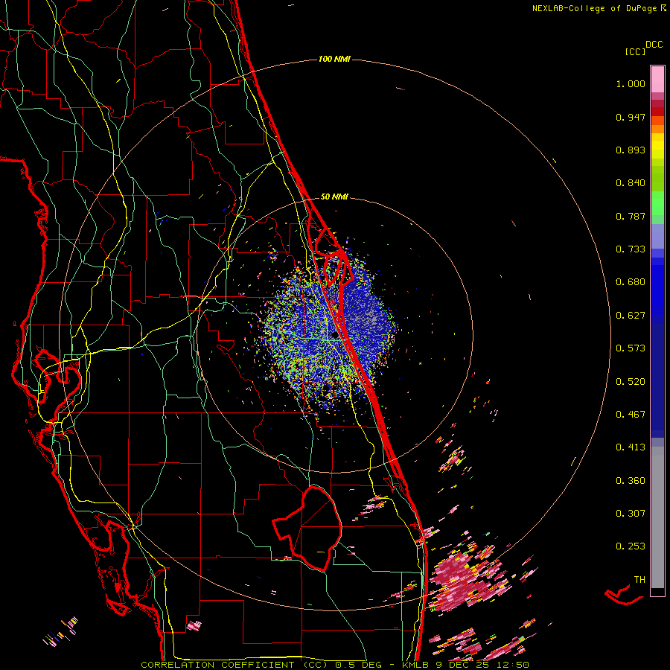
Task: Click the 0.573 color scale value
Action: [631, 348]
